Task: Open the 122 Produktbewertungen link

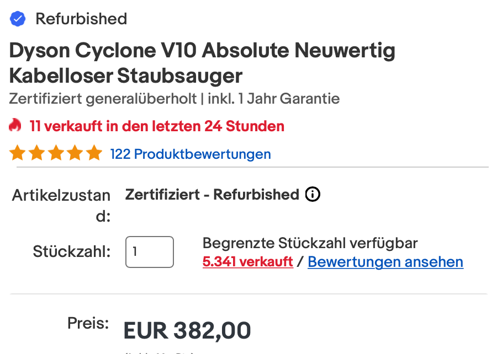Action: [191, 154]
